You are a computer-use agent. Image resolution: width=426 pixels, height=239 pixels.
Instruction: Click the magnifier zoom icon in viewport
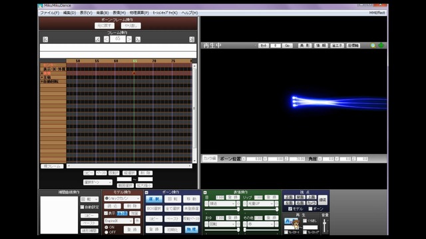coord(373,46)
